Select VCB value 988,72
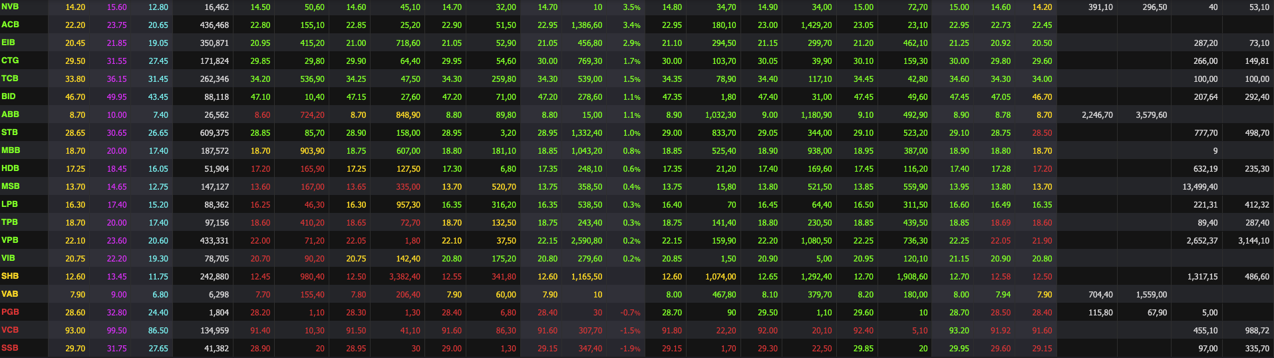 1257,331
